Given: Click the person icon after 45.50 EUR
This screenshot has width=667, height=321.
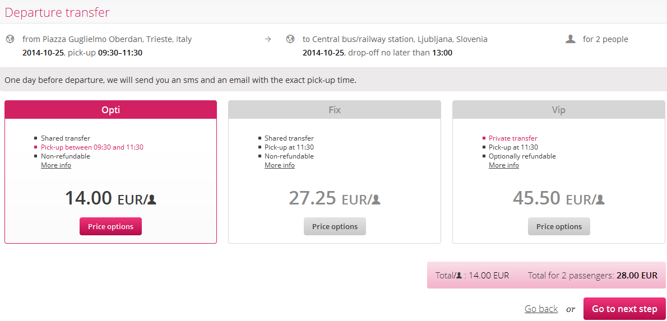Looking at the screenshot, I should tap(600, 199).
